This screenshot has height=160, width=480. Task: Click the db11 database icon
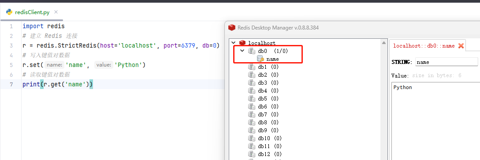(x=252, y=146)
